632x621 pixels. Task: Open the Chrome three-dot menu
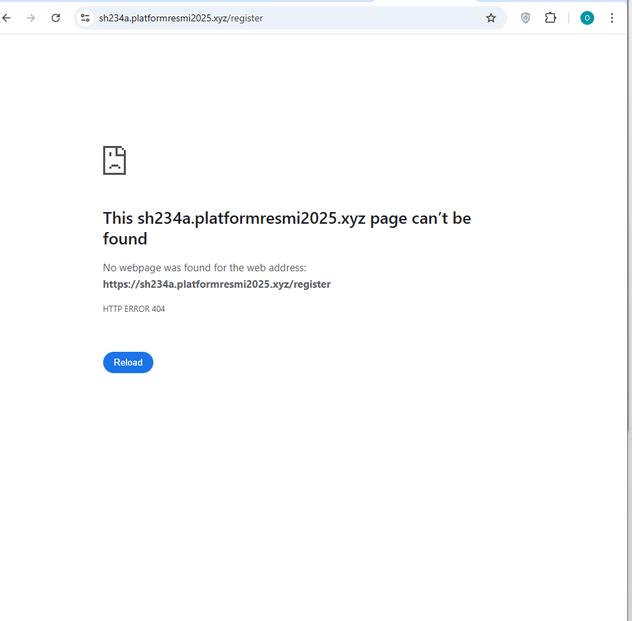tap(612, 18)
